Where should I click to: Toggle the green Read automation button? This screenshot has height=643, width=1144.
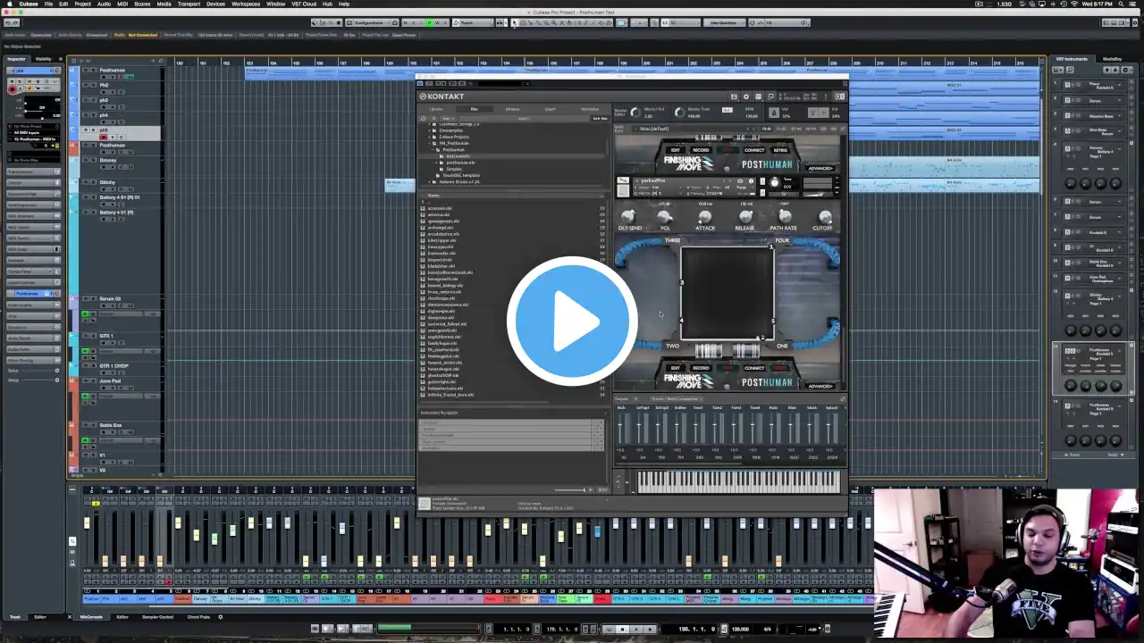[429, 22]
